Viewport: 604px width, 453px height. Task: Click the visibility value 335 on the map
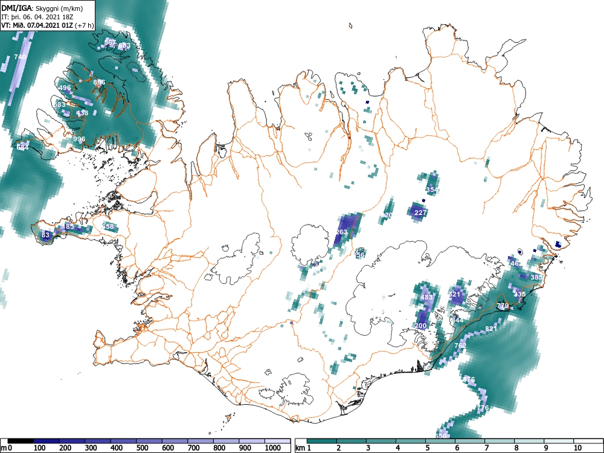pyautogui.click(x=519, y=294)
